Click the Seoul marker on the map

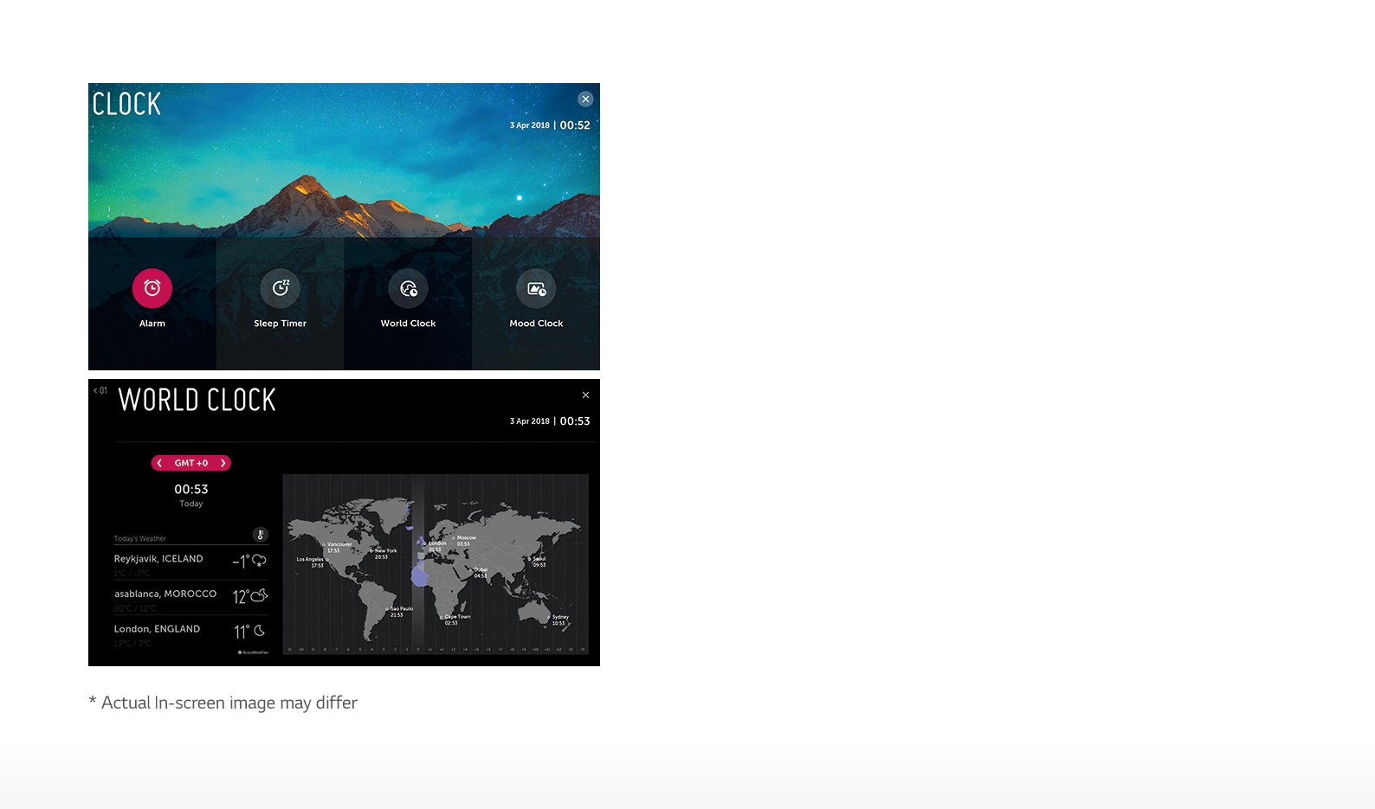[530, 558]
